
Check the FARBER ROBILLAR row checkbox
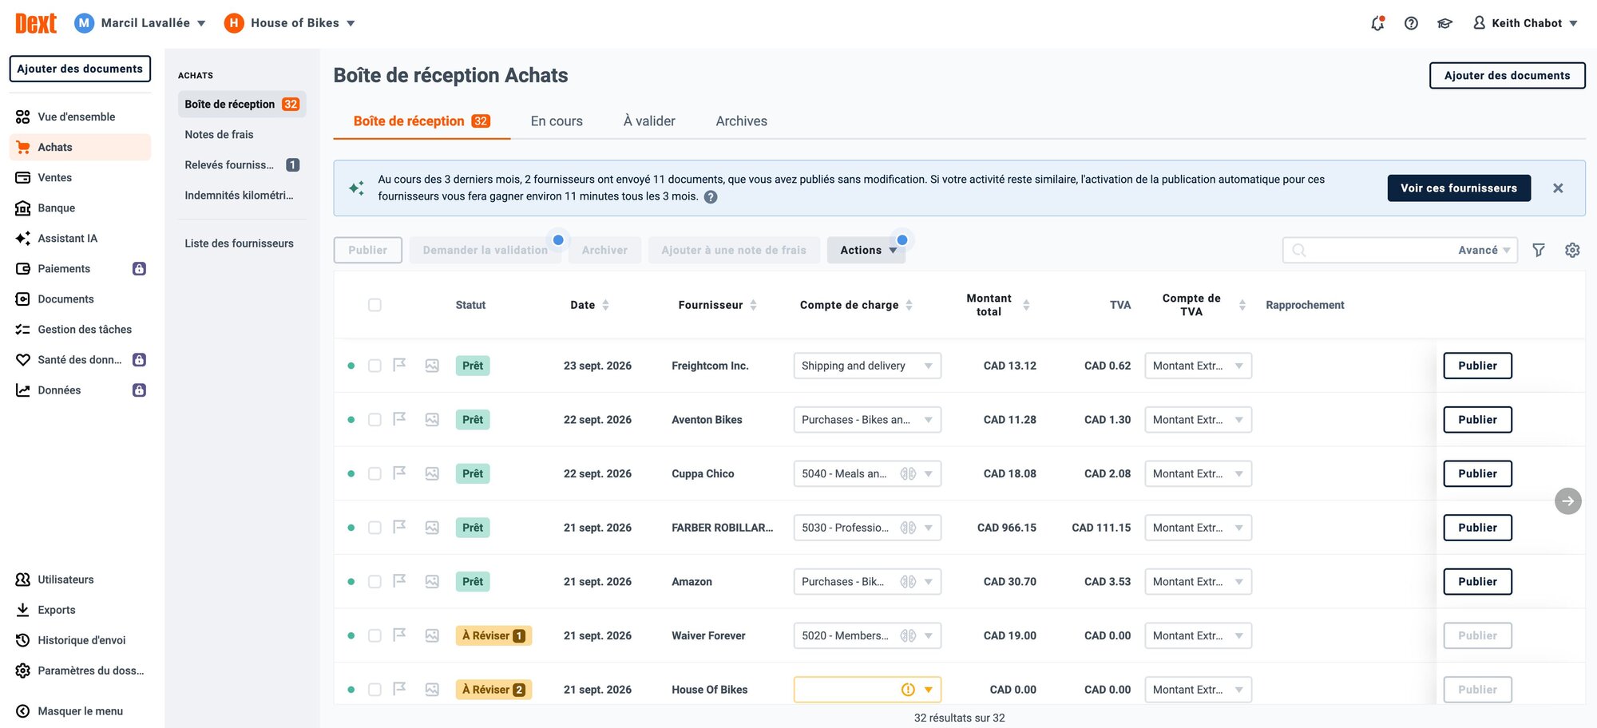(374, 528)
